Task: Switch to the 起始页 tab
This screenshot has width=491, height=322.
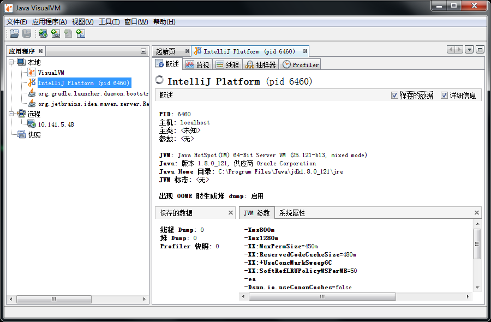Action: pyautogui.click(x=166, y=51)
